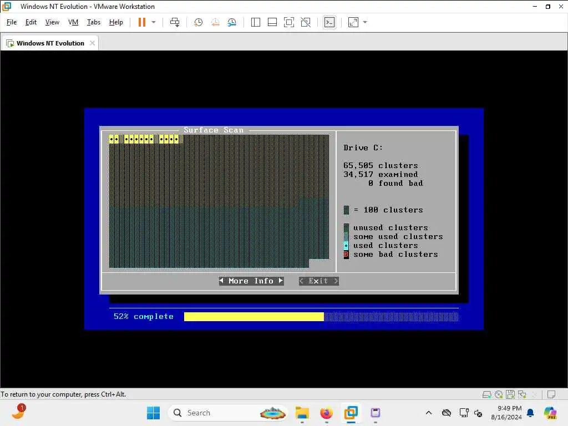This screenshot has width=568, height=426.
Task: Open the File menu
Action: [x=12, y=22]
